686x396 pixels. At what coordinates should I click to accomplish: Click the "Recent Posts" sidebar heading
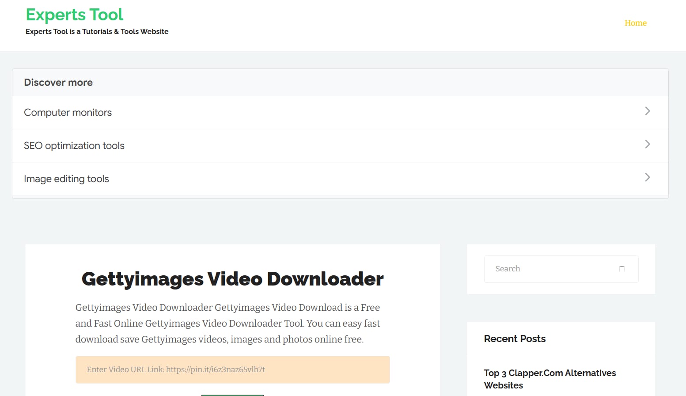coord(515,339)
